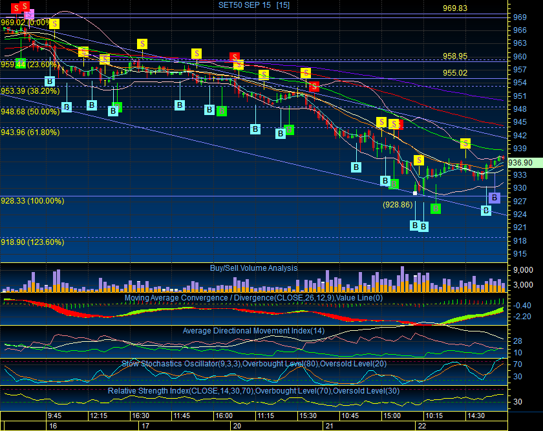Click date 16 on the date axis
The image size is (543, 431).
tap(53, 426)
